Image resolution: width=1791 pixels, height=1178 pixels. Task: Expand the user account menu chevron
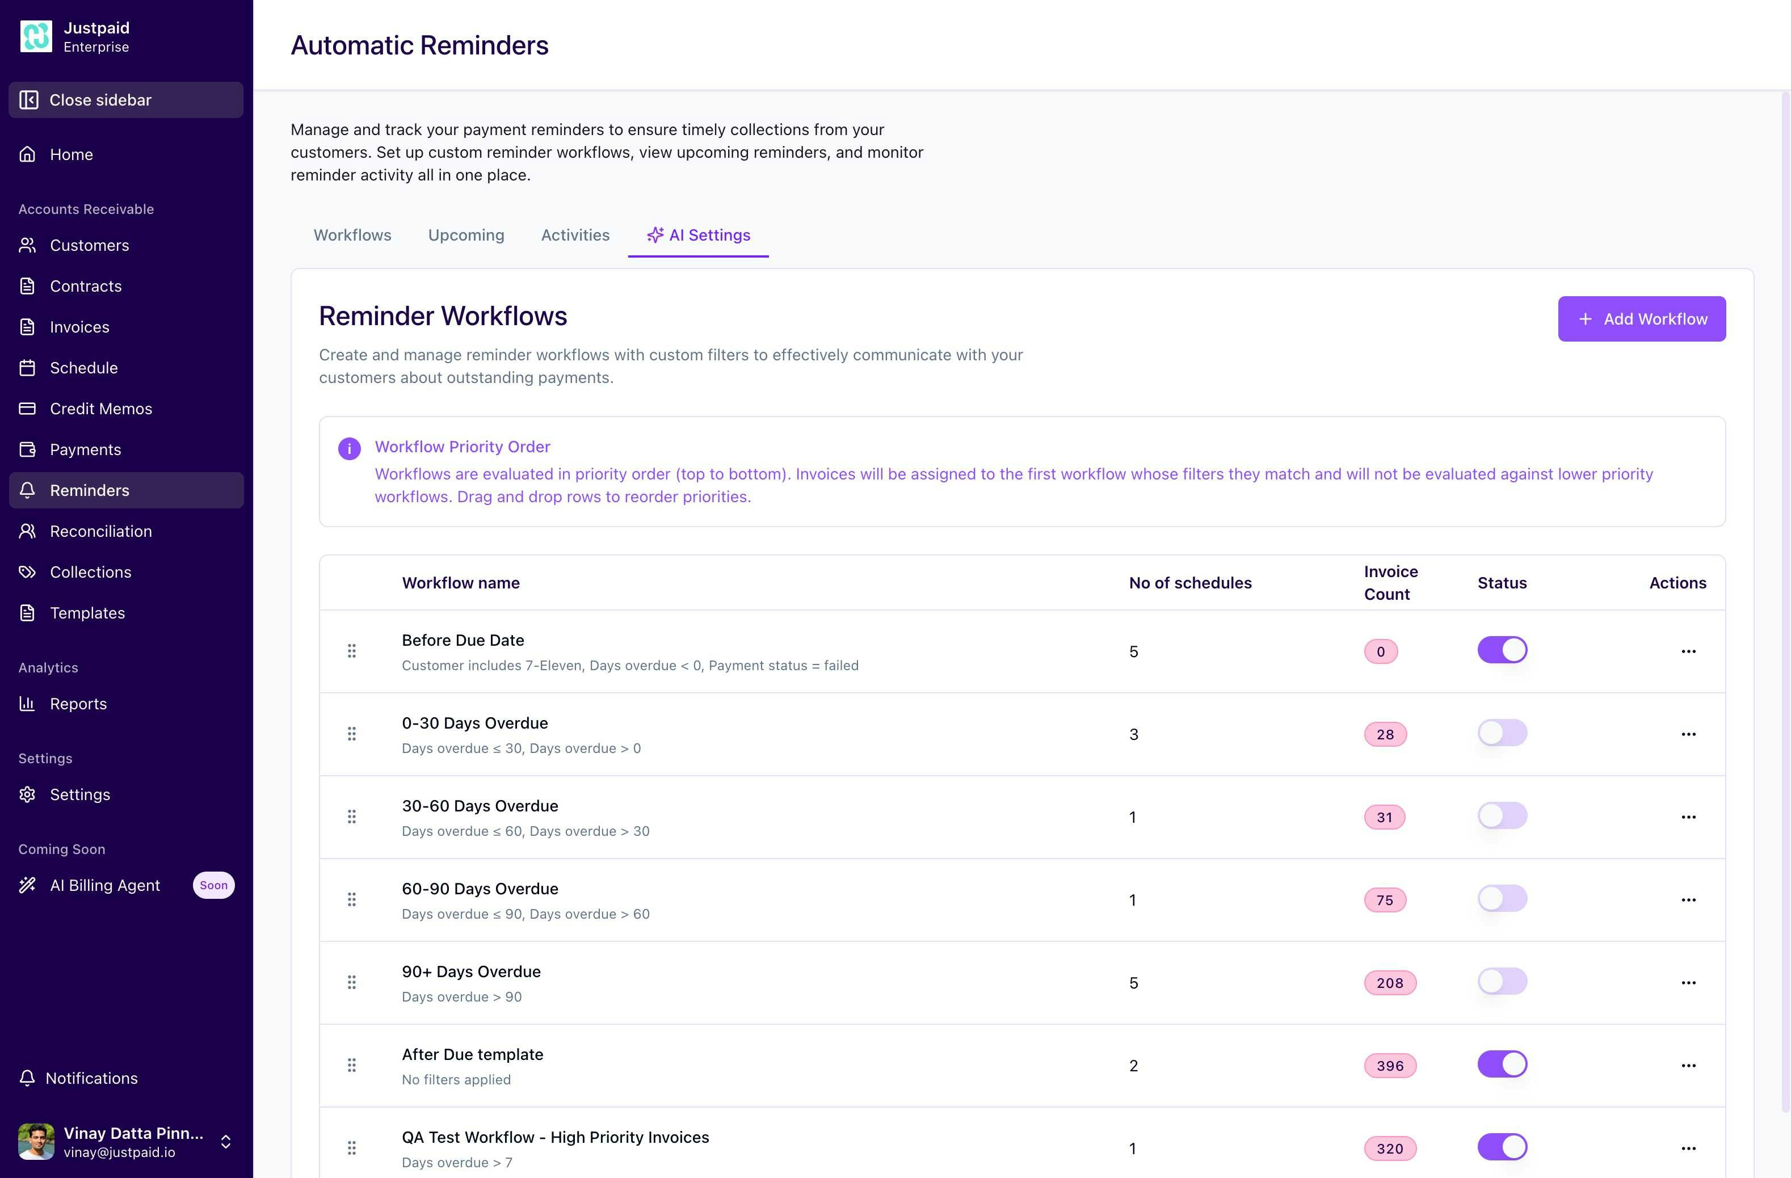[x=226, y=1142]
